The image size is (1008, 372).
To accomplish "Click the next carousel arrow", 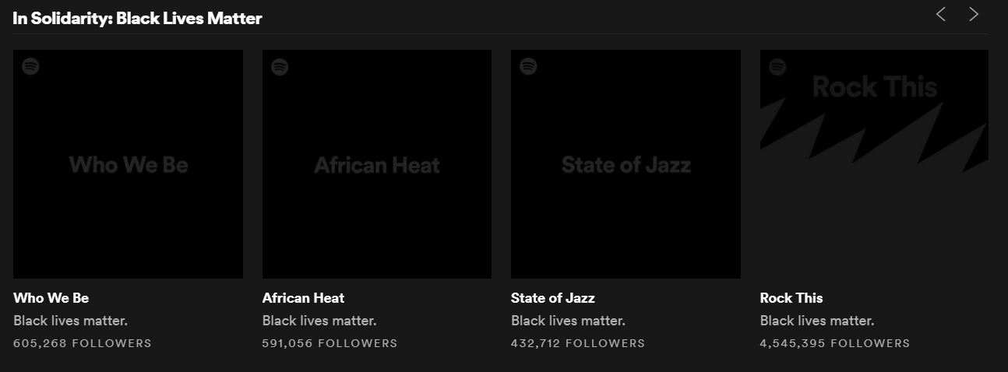I will pyautogui.click(x=974, y=15).
